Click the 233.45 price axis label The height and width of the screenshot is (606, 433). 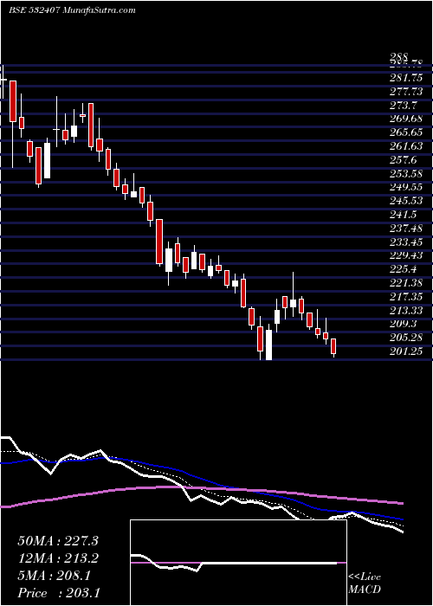pos(406,242)
